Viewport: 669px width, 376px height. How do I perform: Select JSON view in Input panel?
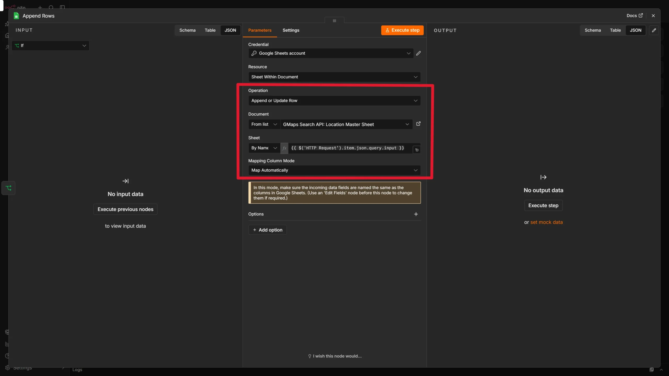click(230, 30)
